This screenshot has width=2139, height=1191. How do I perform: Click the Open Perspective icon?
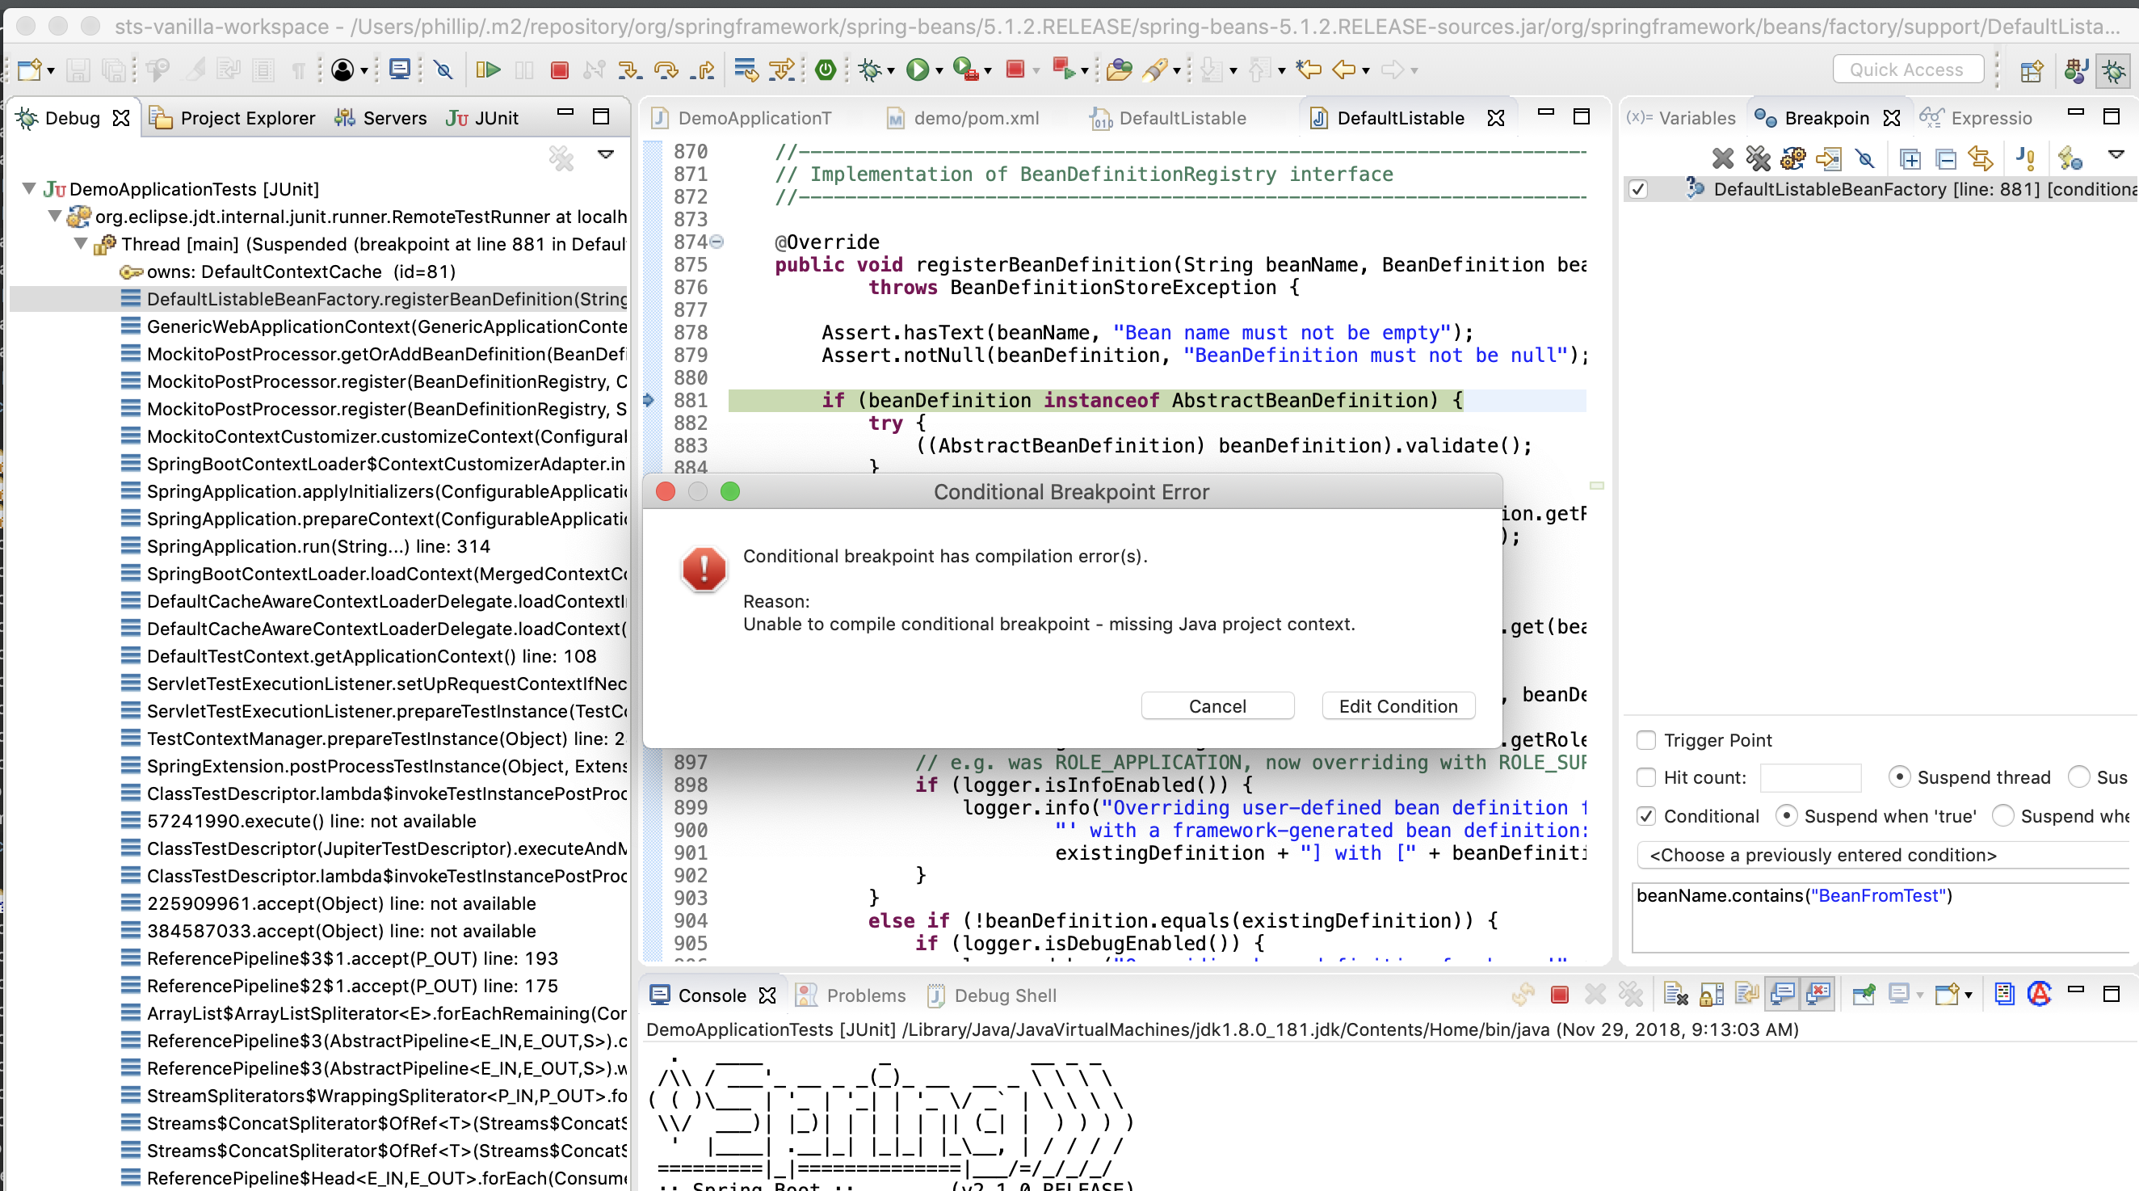[x=2031, y=71]
